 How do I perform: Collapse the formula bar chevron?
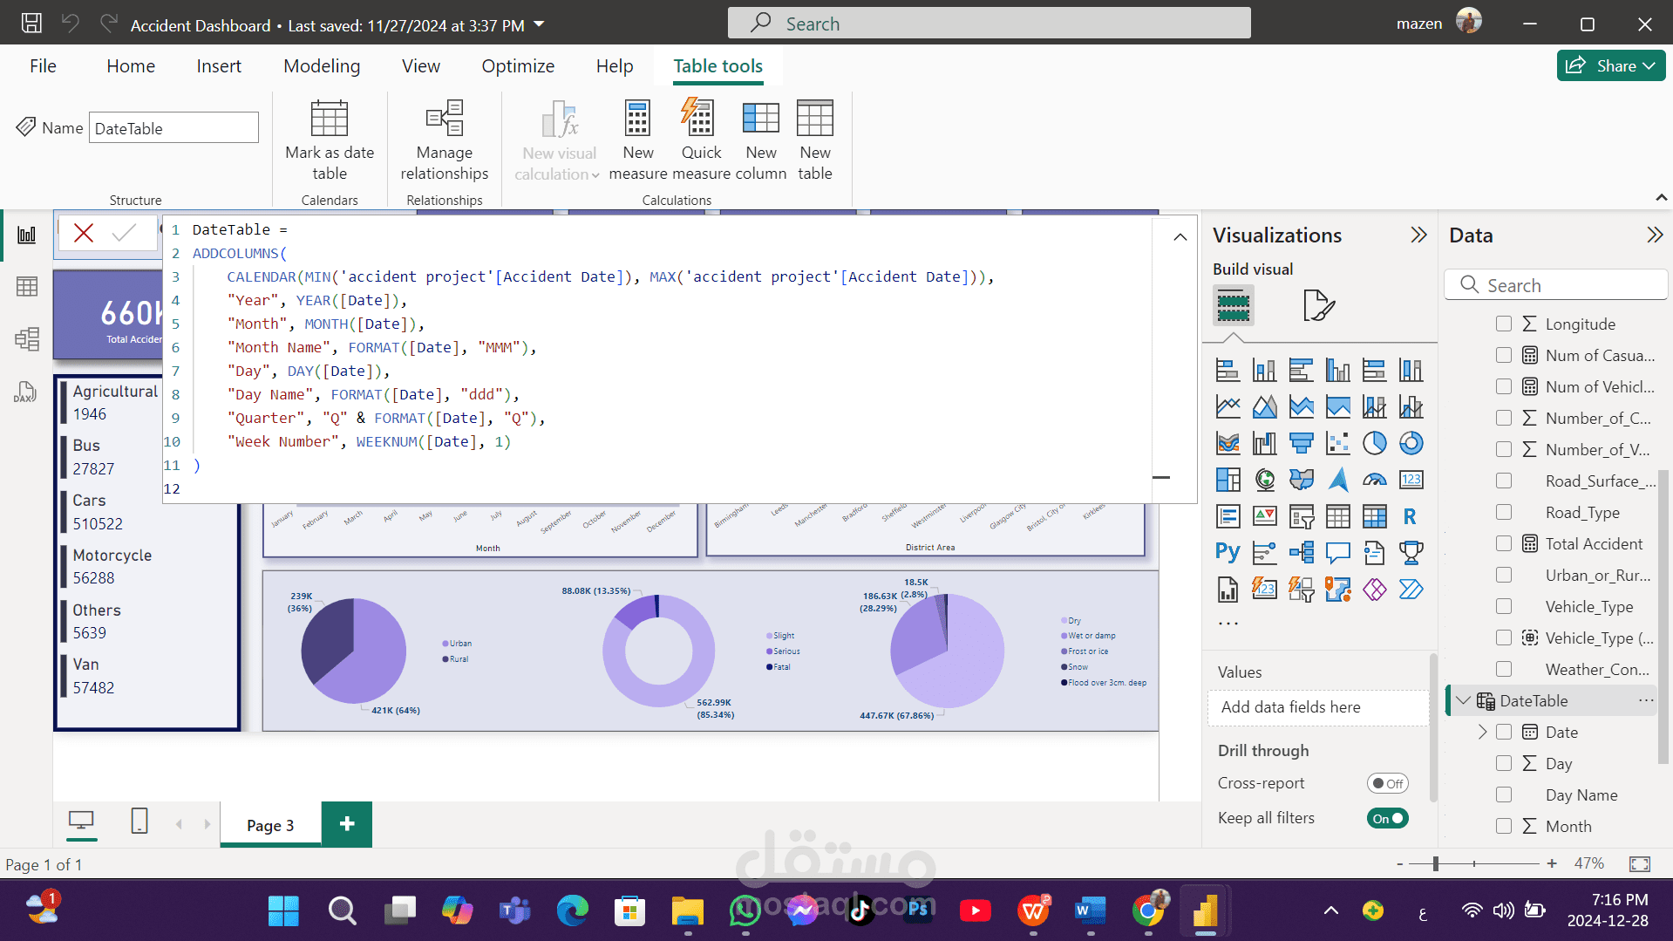click(1180, 236)
